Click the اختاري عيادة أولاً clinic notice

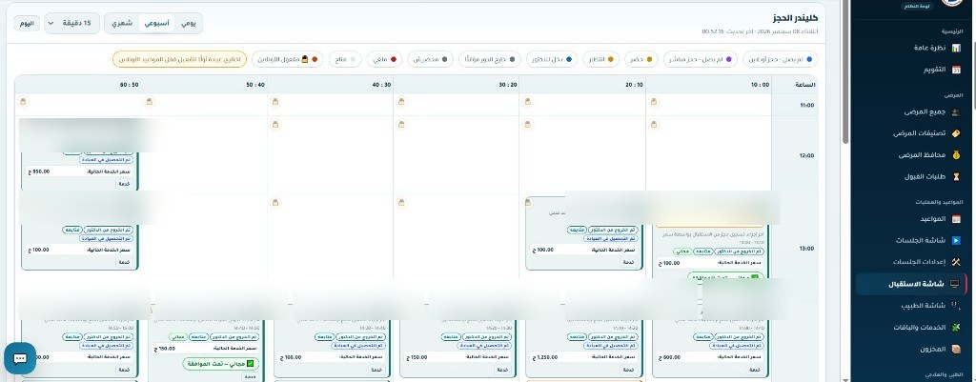(x=180, y=59)
